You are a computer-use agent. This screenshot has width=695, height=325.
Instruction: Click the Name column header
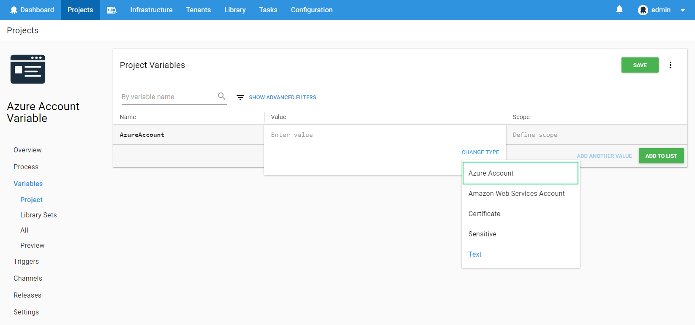coord(128,117)
